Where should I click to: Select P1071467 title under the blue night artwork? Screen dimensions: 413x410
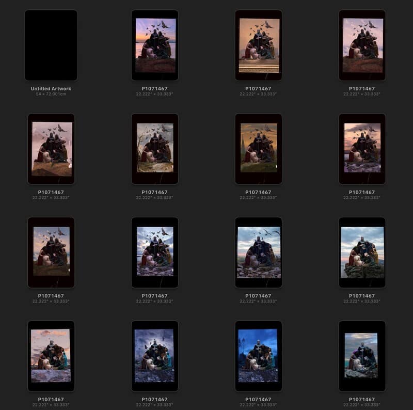point(258,400)
